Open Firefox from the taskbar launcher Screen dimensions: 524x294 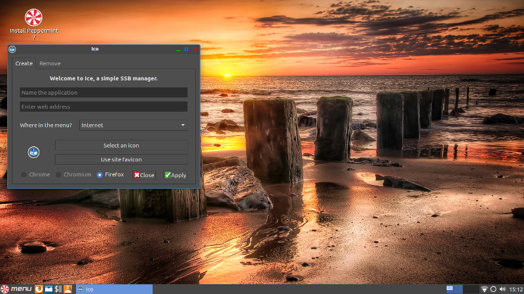[39, 289]
